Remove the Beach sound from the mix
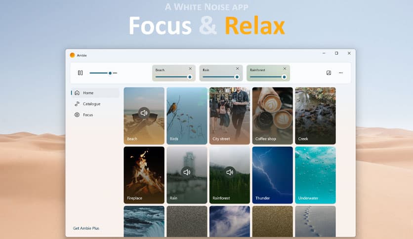This screenshot has height=239, width=413. (x=190, y=69)
